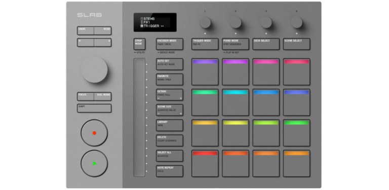Image resolution: width=389 pixels, height=190 pixels.
Task: Hit the bright green pad ending third row
Action: coord(296,133)
